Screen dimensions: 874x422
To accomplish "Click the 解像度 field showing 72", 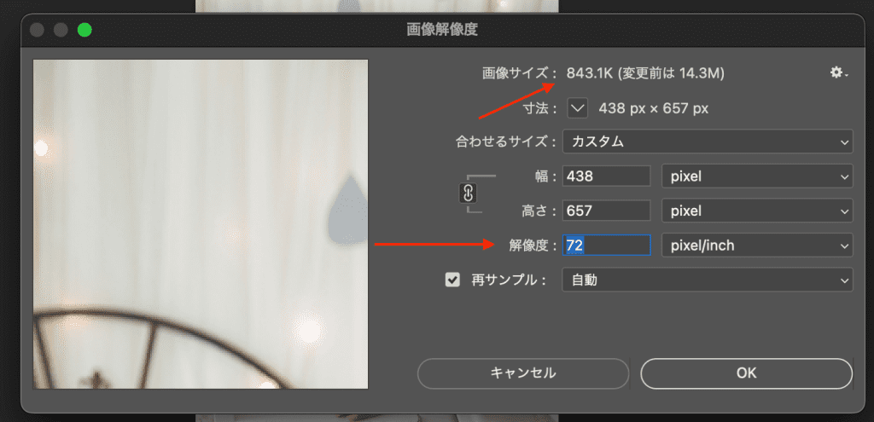I will tap(607, 245).
